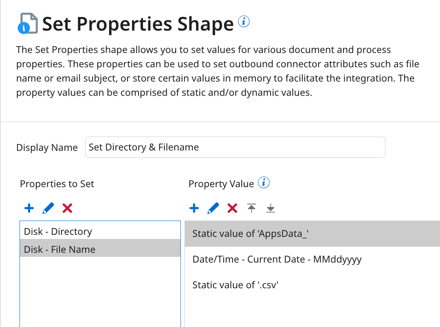Click the 'Properties to Set' heading
The width and height of the screenshot is (440, 327).
click(x=57, y=184)
